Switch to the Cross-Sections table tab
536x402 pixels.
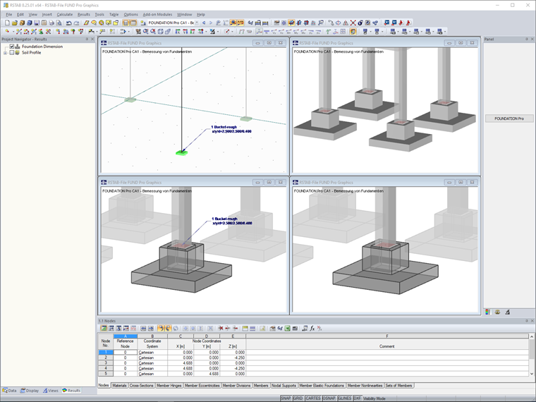143,386
